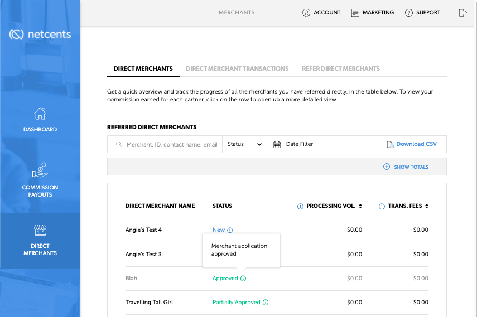
Task: Open the Account menu
Action: (321, 13)
